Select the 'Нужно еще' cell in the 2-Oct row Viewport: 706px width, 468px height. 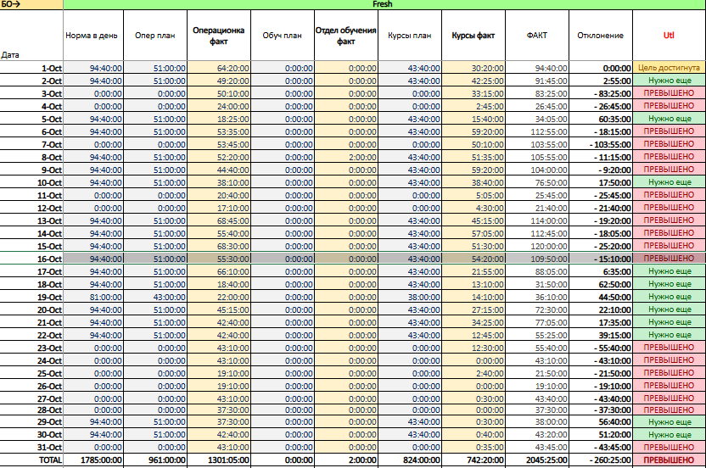[669, 81]
